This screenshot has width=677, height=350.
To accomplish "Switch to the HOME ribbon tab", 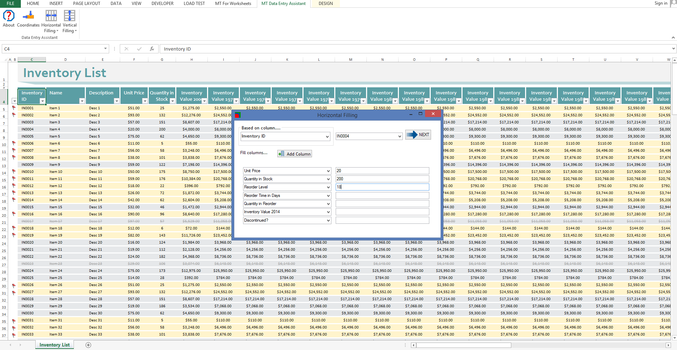I will point(33,4).
